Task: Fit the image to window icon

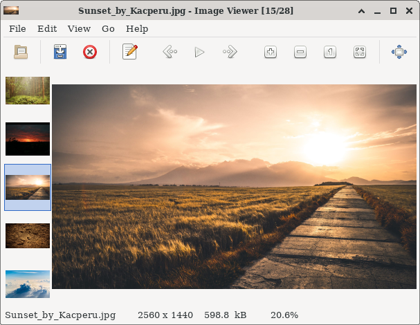Action: coord(360,52)
